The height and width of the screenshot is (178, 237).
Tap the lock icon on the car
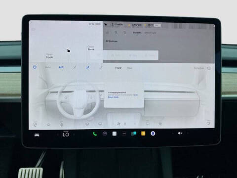click(68, 50)
